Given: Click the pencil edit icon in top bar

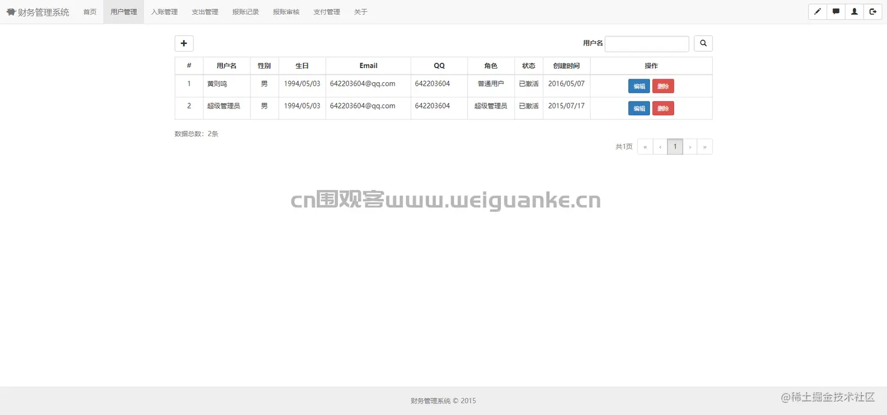Looking at the screenshot, I should 817,12.
